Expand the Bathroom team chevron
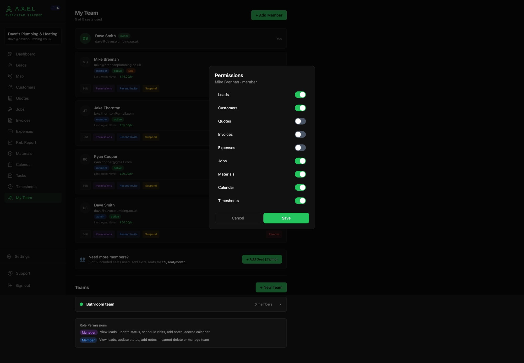This screenshot has width=524, height=363. (x=280, y=304)
